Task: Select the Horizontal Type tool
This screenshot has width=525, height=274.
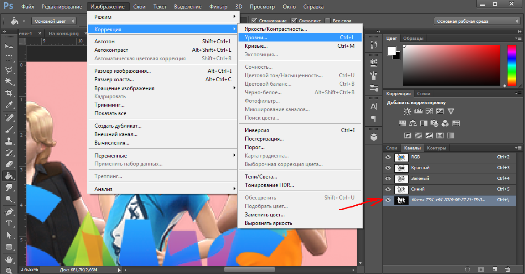Action: pyautogui.click(x=9, y=224)
